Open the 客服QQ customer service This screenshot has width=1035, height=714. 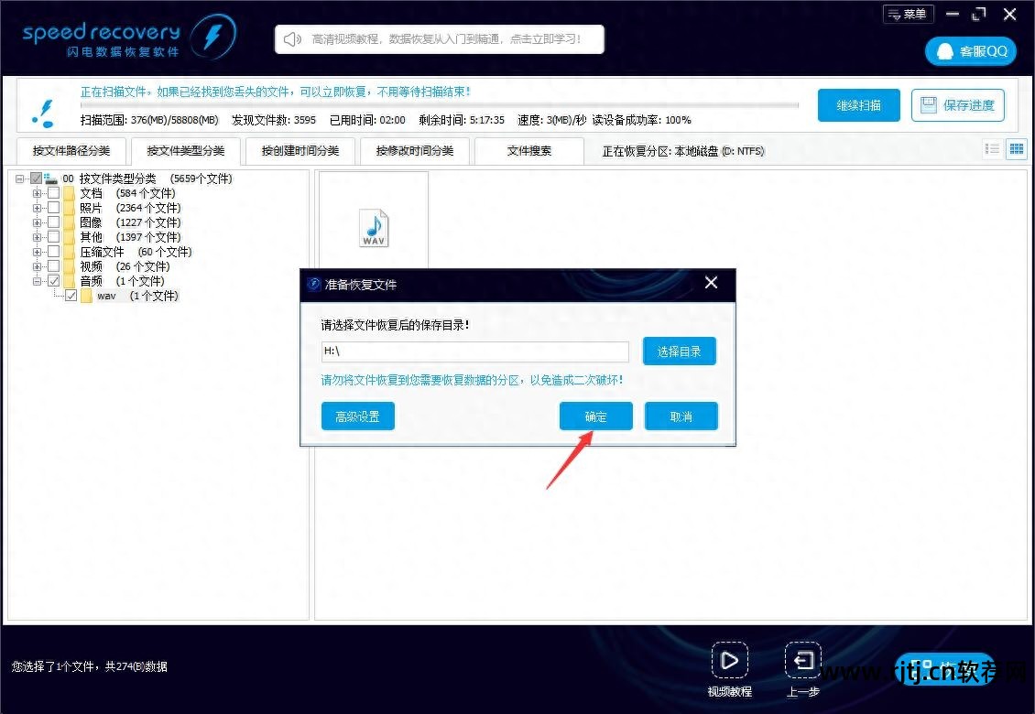970,51
